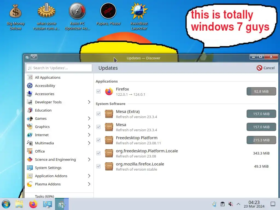Click Firefox 92.8 MiB progress bar
Viewport: 280px width, 210px height.
point(261,91)
